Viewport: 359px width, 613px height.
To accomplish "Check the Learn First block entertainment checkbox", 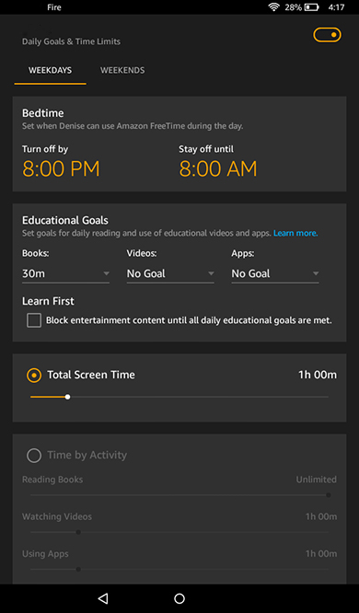I will (34, 321).
